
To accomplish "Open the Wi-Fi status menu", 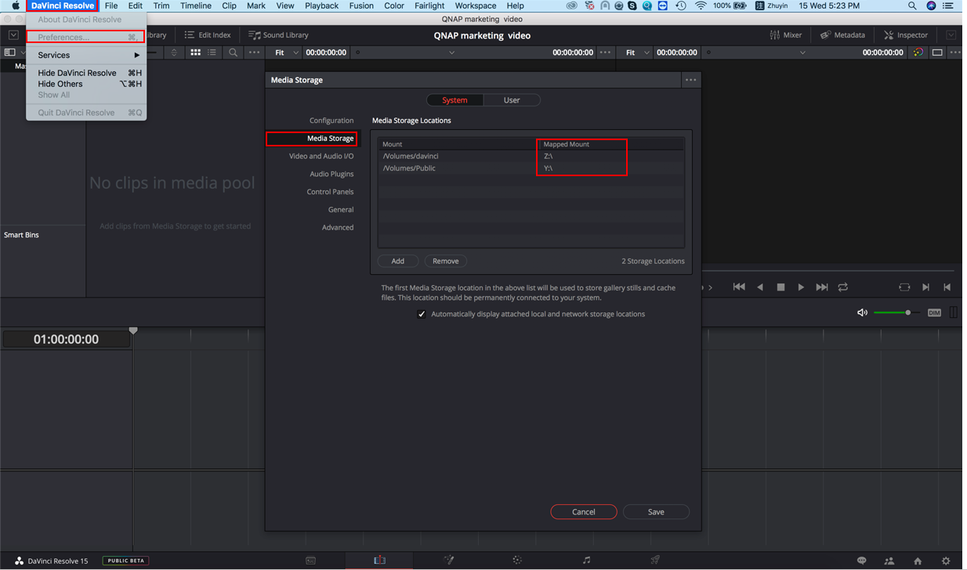I will point(701,5).
